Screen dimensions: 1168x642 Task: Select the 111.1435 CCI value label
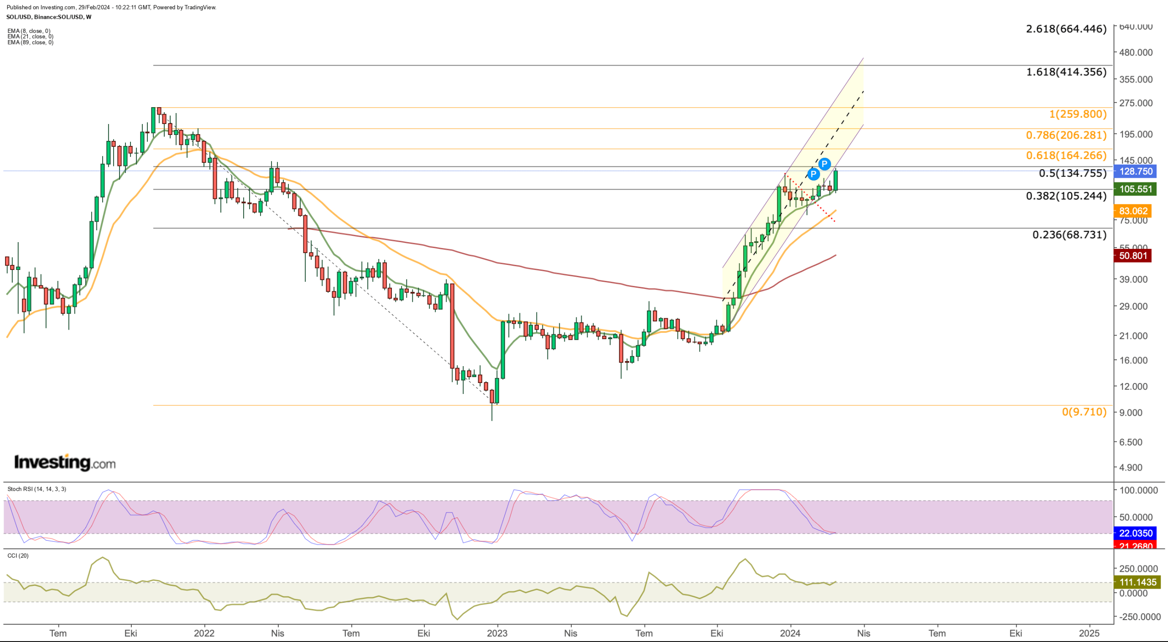(1137, 582)
